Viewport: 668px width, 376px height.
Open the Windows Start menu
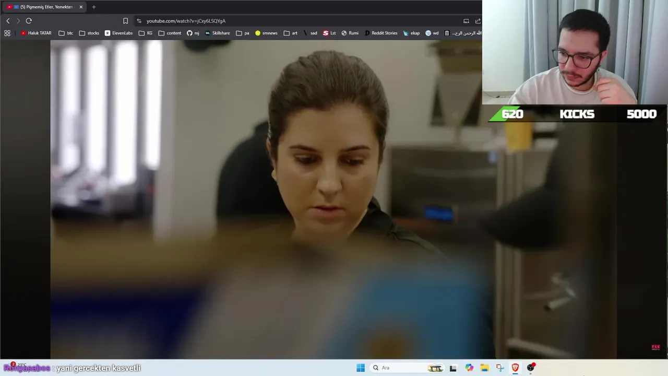[361, 368]
